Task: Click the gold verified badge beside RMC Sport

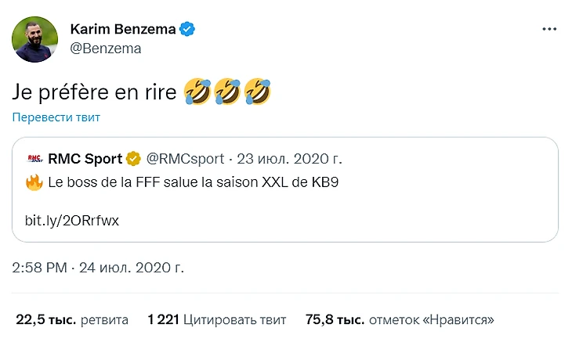Action: click(134, 159)
